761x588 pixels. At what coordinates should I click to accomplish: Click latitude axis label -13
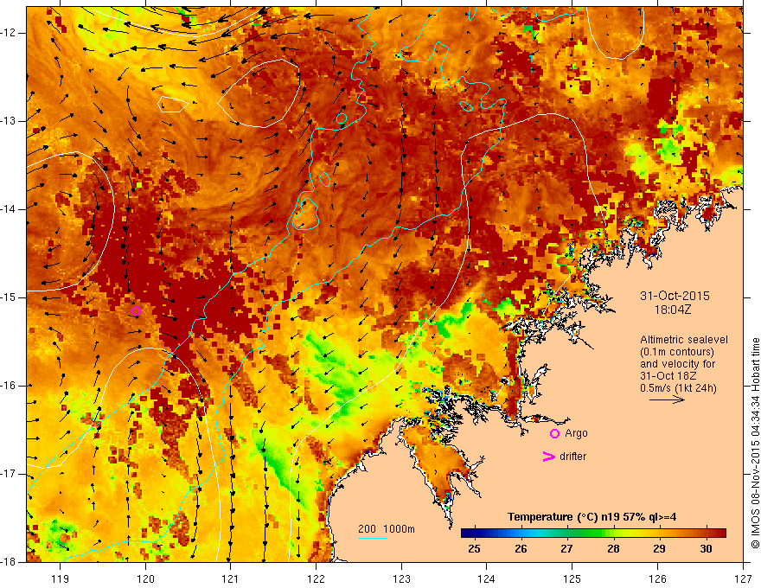[x=9, y=121]
